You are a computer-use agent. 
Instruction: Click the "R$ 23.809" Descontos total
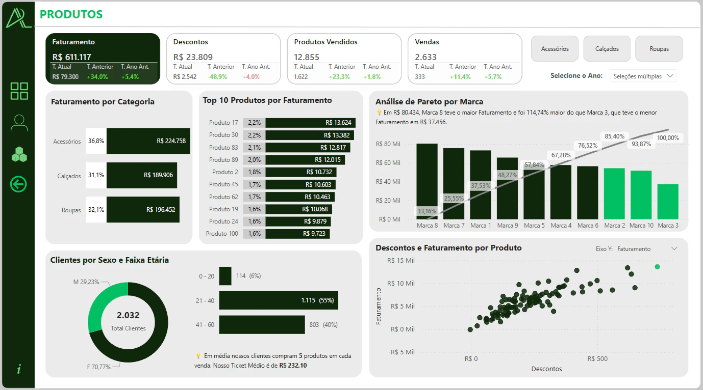193,57
